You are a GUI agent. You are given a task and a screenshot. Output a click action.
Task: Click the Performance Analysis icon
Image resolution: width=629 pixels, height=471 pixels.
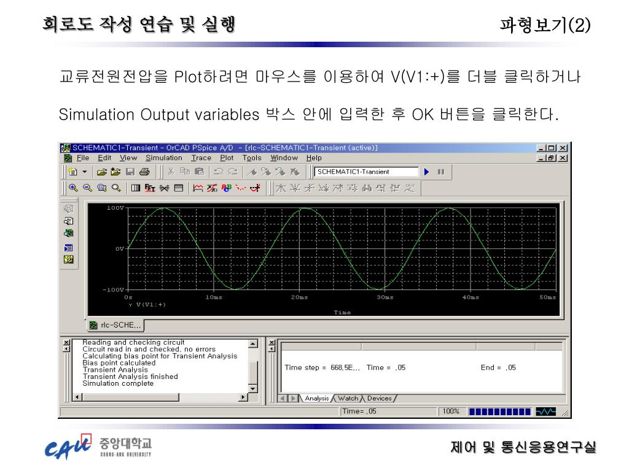coord(165,188)
